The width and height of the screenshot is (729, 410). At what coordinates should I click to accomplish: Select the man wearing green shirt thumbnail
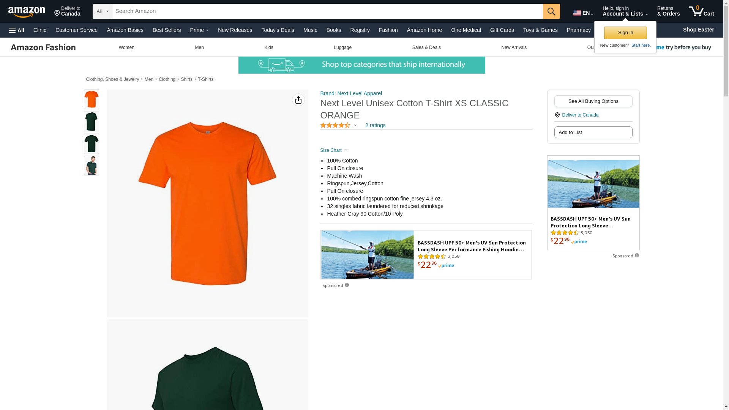(91, 166)
